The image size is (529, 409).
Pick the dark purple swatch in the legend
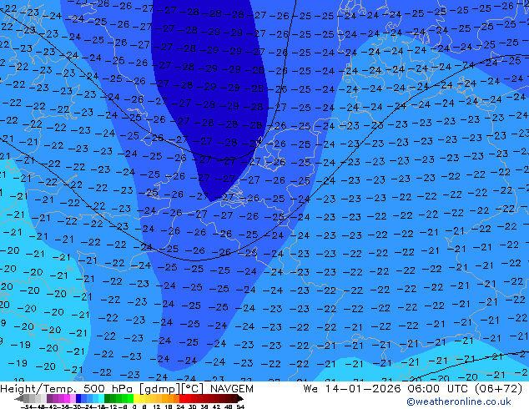click(x=49, y=398)
